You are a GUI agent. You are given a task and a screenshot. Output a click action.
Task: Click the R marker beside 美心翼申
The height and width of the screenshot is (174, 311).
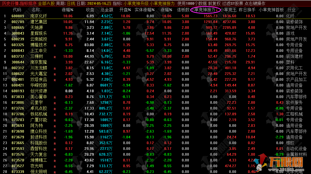pyautogui.click(x=55, y=97)
